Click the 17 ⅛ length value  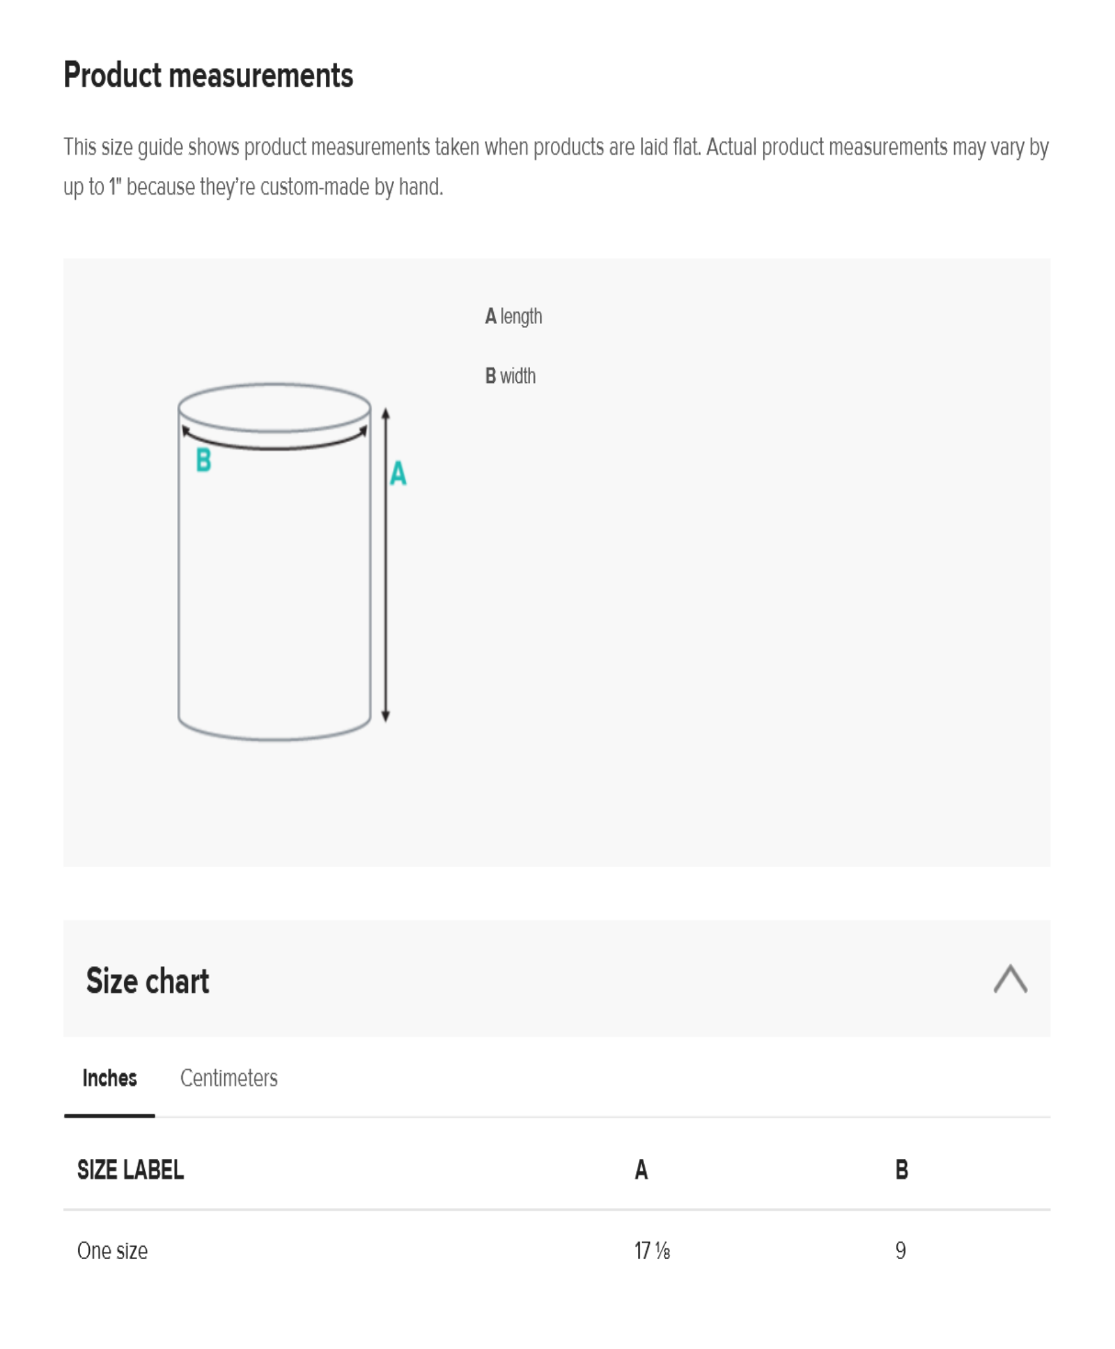652,1251
